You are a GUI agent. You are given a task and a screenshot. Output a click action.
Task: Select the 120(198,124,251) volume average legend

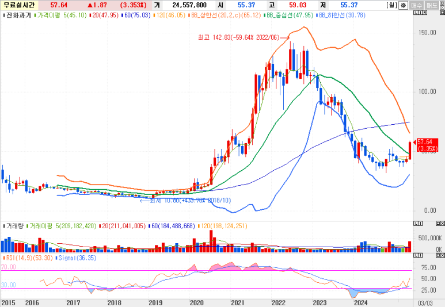(x=224, y=226)
